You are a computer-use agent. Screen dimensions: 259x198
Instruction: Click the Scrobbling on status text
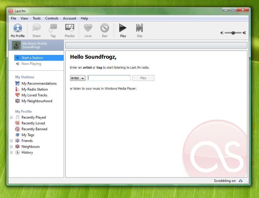click(225, 181)
